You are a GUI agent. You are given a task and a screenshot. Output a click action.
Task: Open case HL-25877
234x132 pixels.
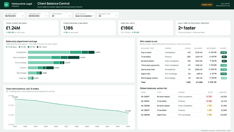(145, 110)
